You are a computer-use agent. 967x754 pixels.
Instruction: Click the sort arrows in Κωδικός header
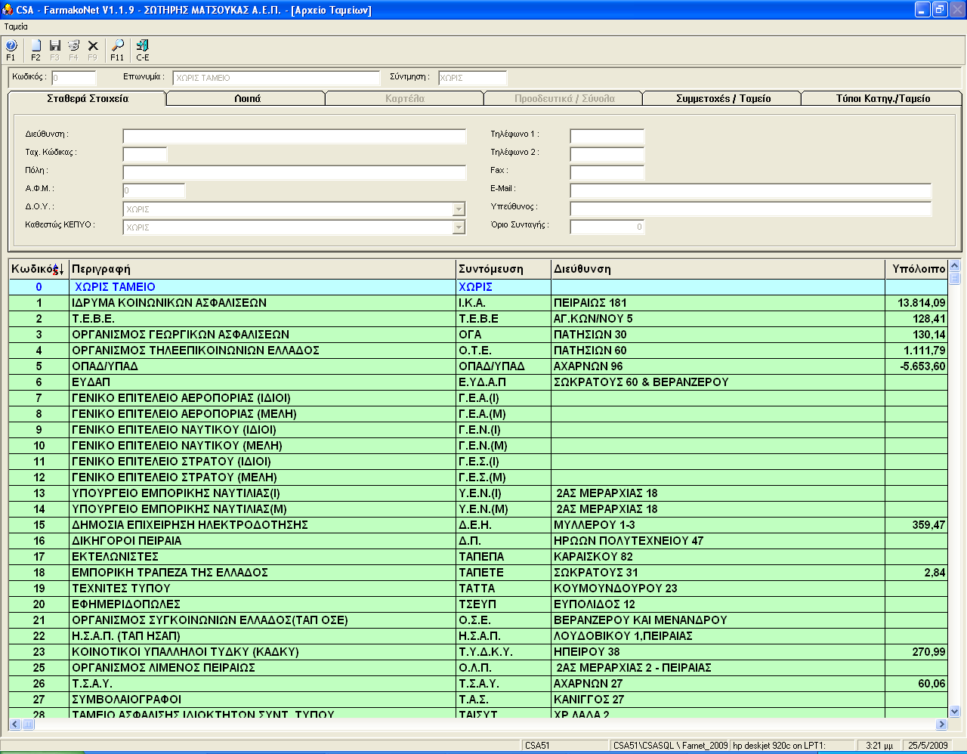pyautogui.click(x=58, y=269)
